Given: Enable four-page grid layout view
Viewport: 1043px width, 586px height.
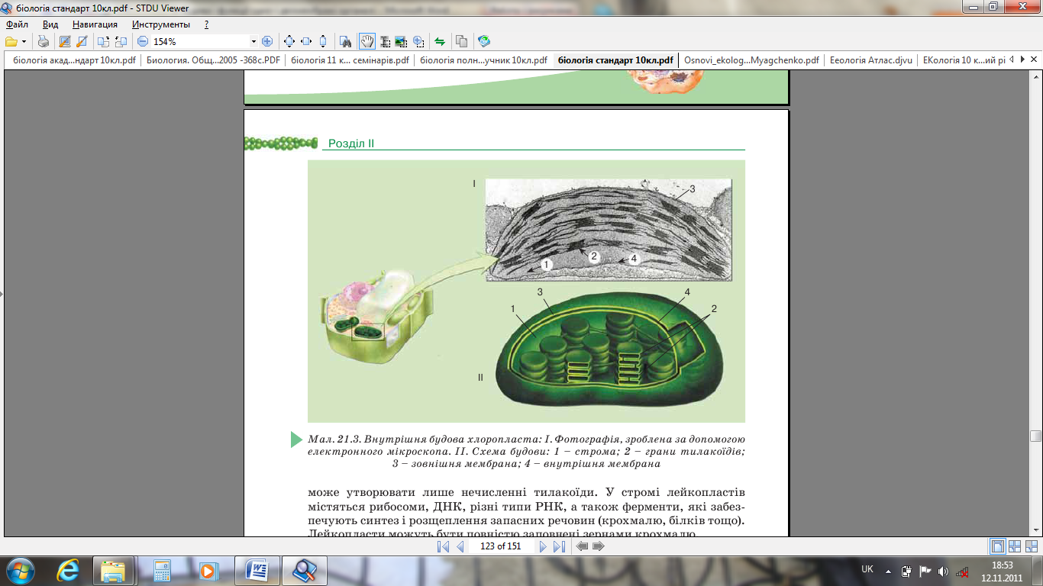Looking at the screenshot, I should click(1015, 546).
